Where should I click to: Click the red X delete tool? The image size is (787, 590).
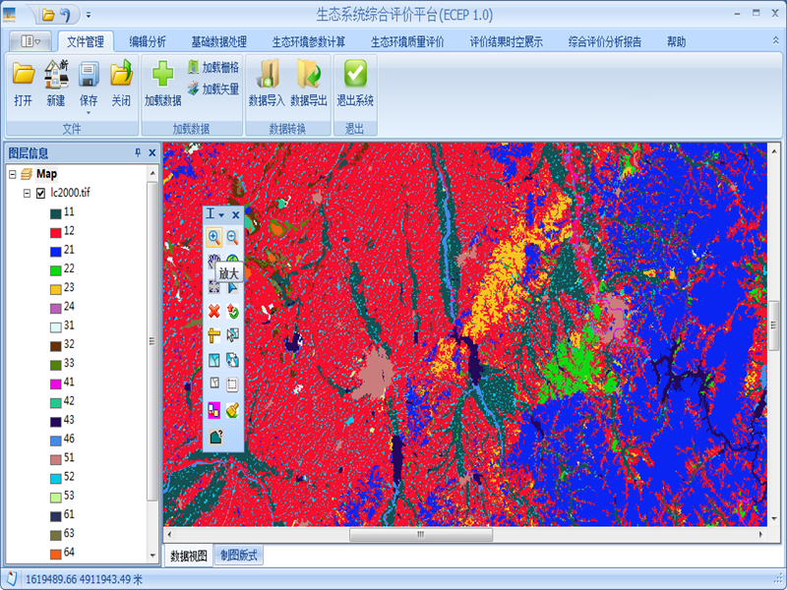click(213, 312)
